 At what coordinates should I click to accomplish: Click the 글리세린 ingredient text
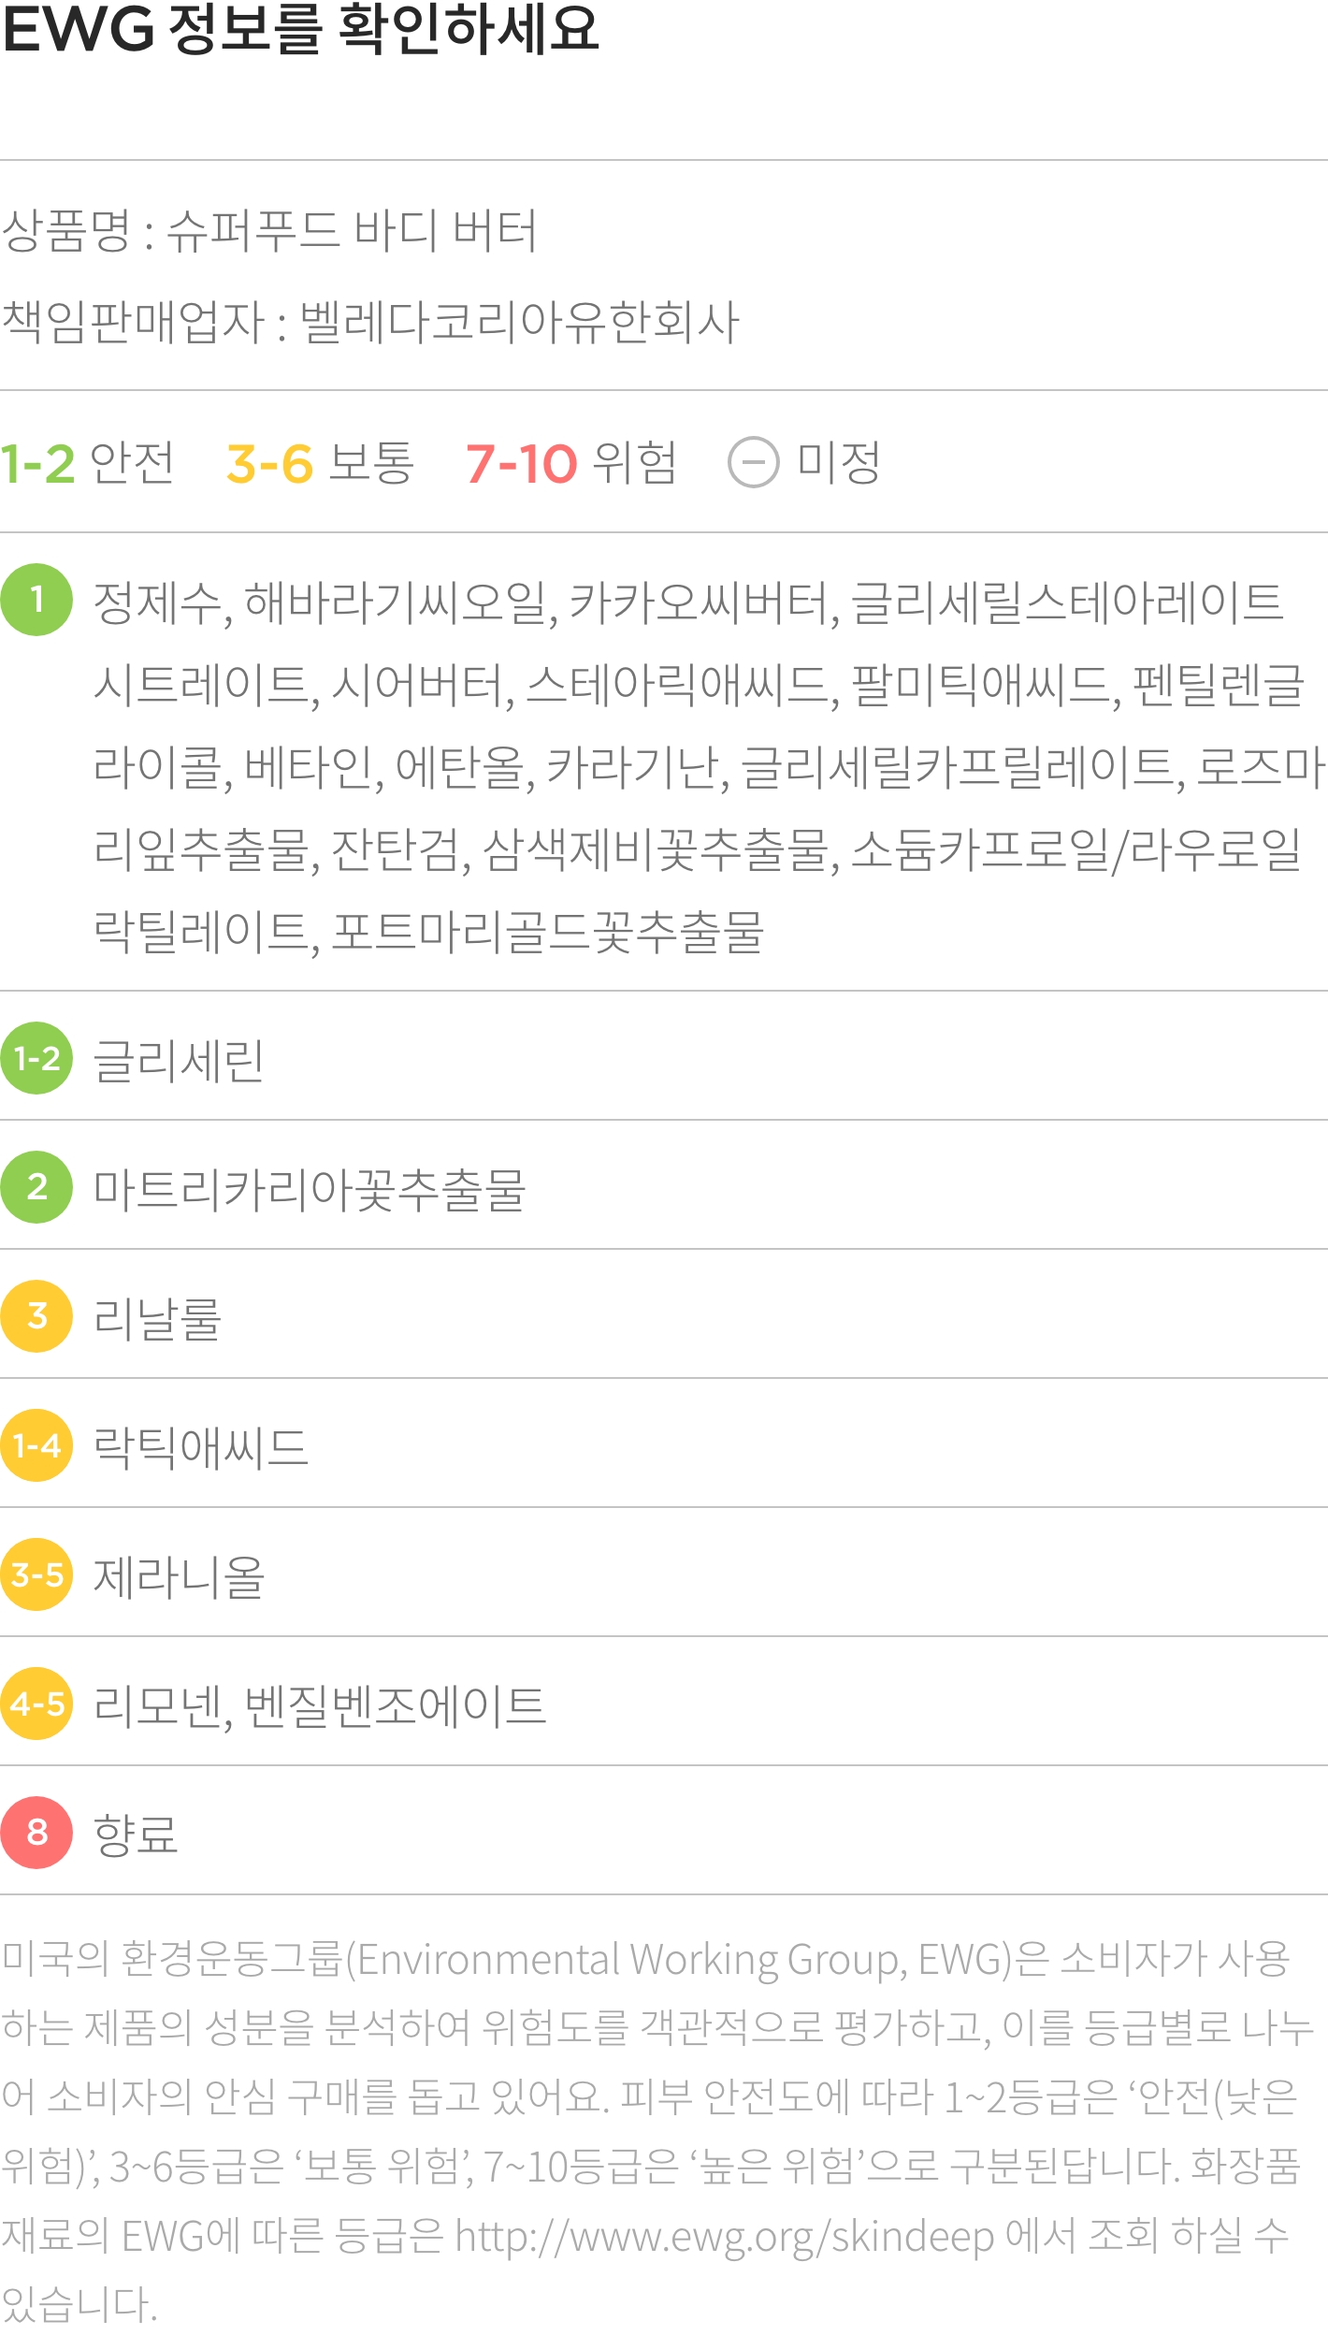[x=179, y=1061]
